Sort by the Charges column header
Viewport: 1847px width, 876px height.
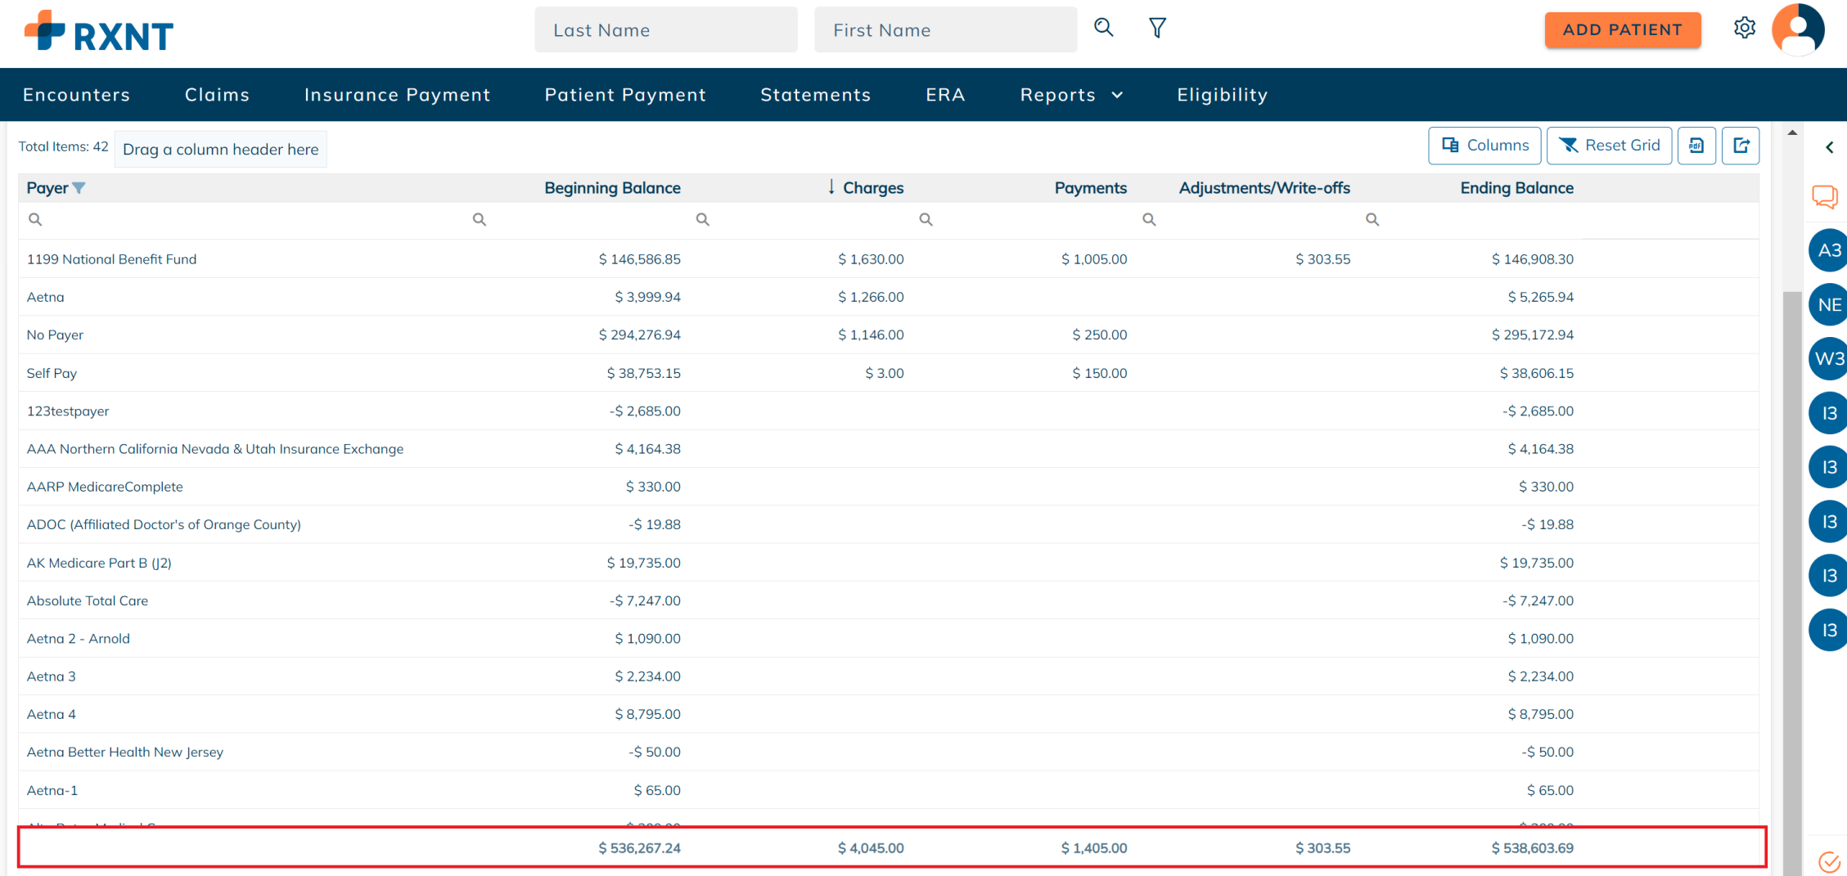click(872, 188)
